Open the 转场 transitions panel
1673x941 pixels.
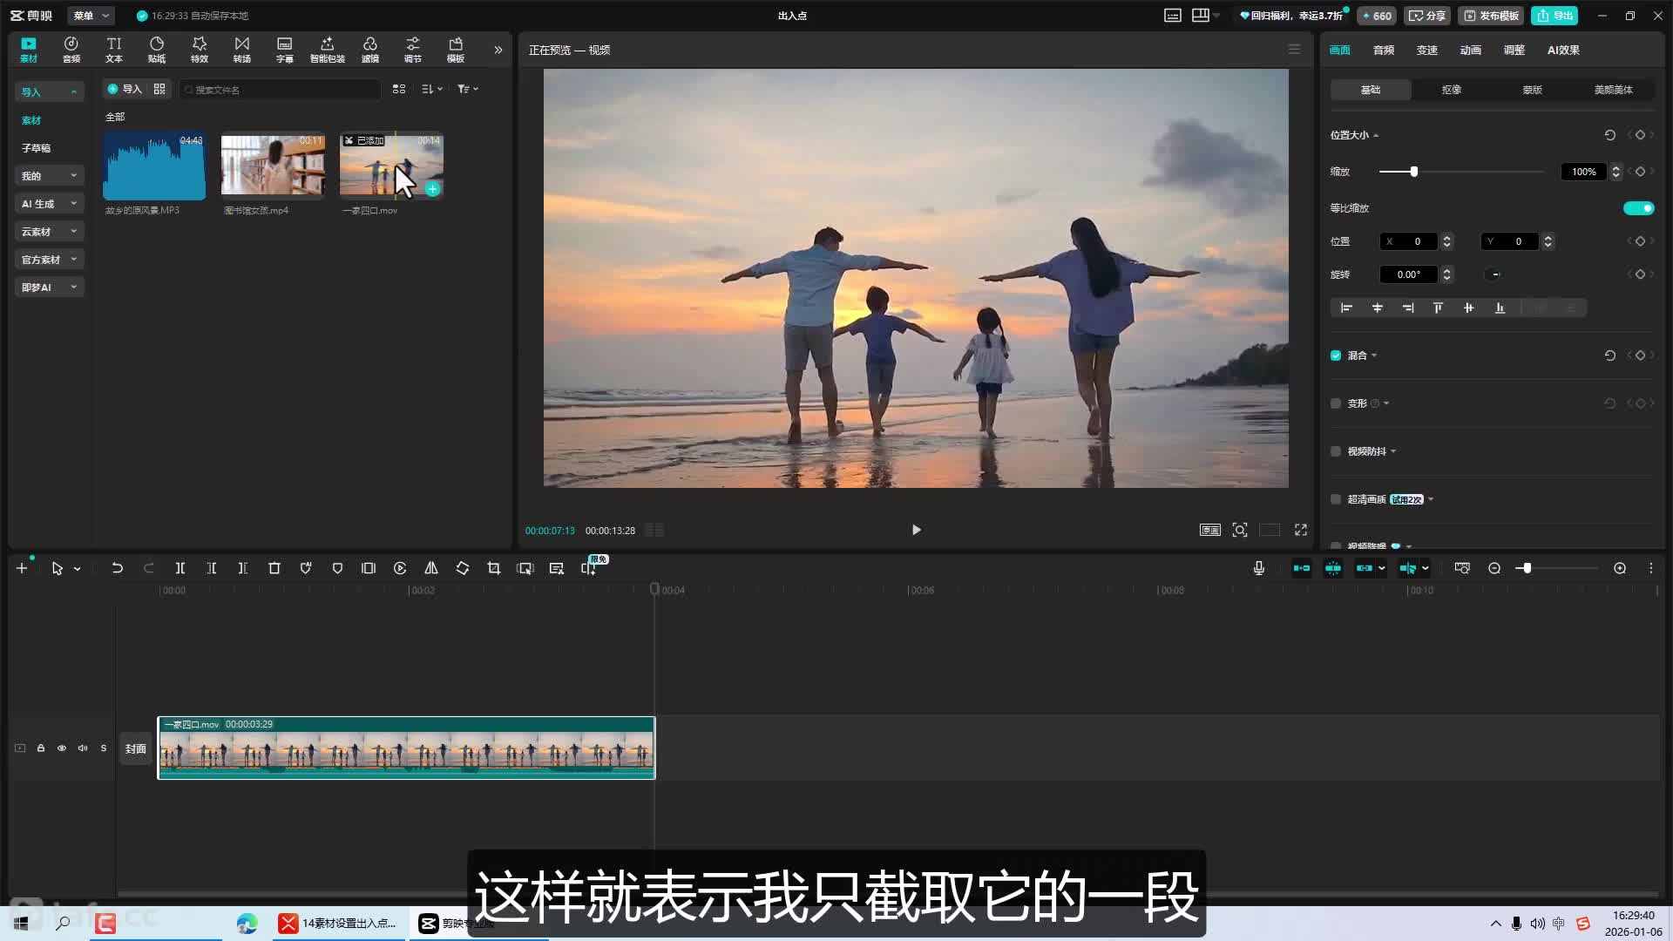(x=241, y=49)
